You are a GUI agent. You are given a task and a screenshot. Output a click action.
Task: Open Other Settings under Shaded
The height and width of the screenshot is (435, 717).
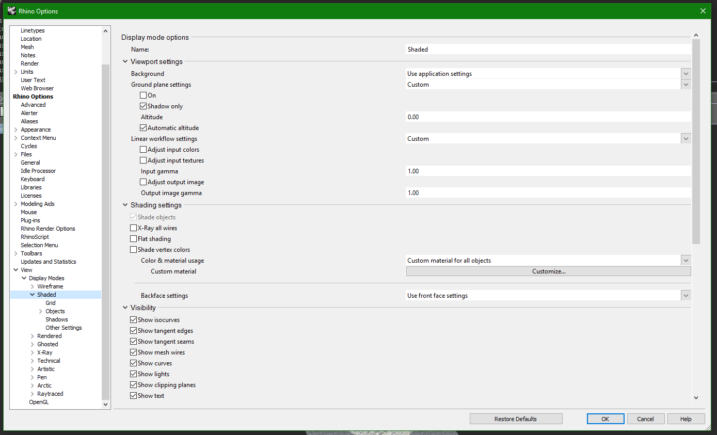(x=63, y=328)
